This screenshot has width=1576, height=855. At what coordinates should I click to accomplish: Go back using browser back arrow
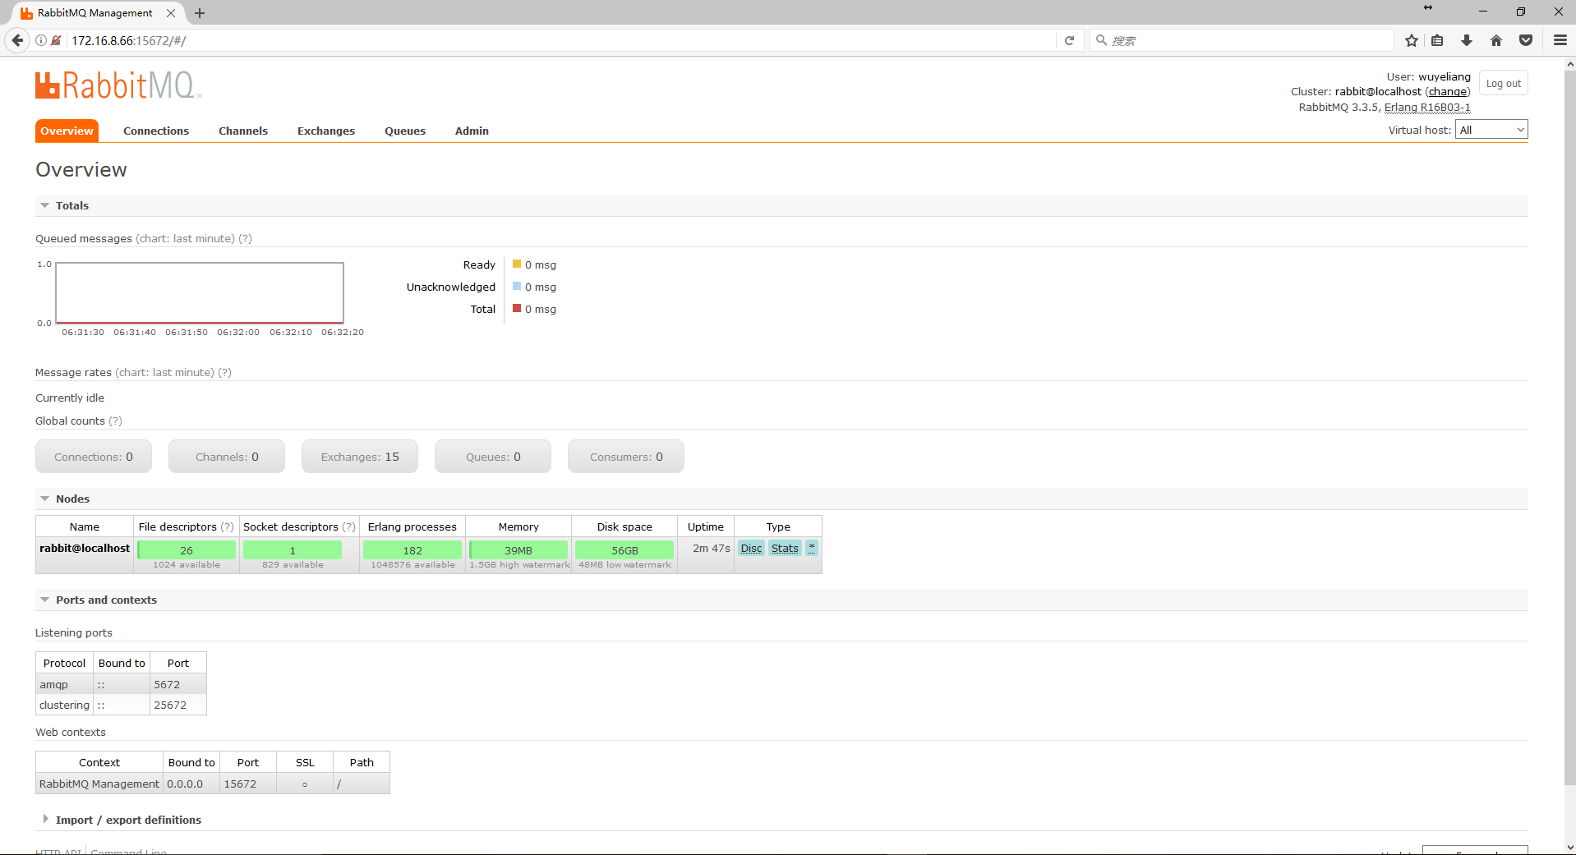coord(17,40)
